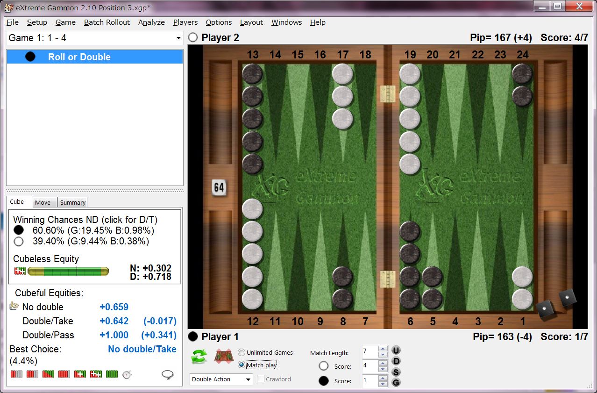Click the half red half green level icon
Viewport: 597px width, 393px height.
pos(48,374)
